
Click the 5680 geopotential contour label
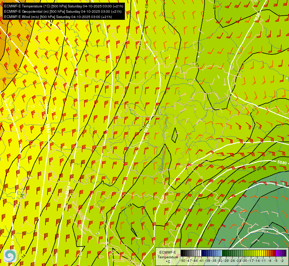coord(48,128)
